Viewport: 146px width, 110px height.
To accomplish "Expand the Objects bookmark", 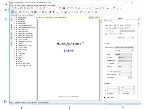I will [14, 44].
